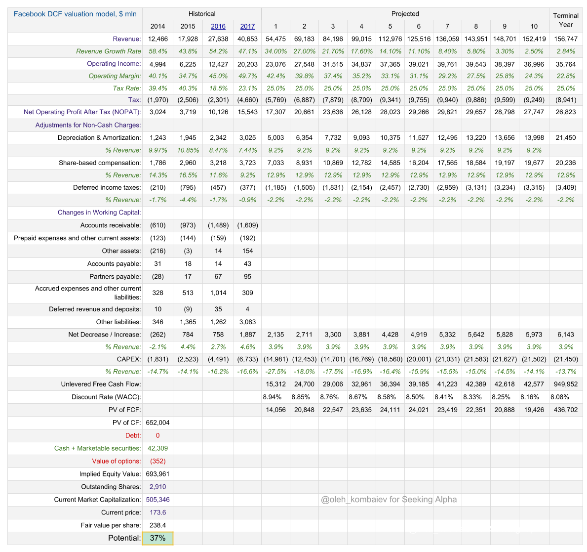Select the 2017 other assets value 154

[x=247, y=251]
